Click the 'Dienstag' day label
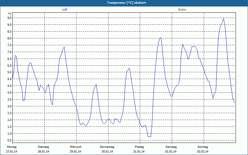Image resolution: width=248 pixels, height=155 pixels. point(43,147)
